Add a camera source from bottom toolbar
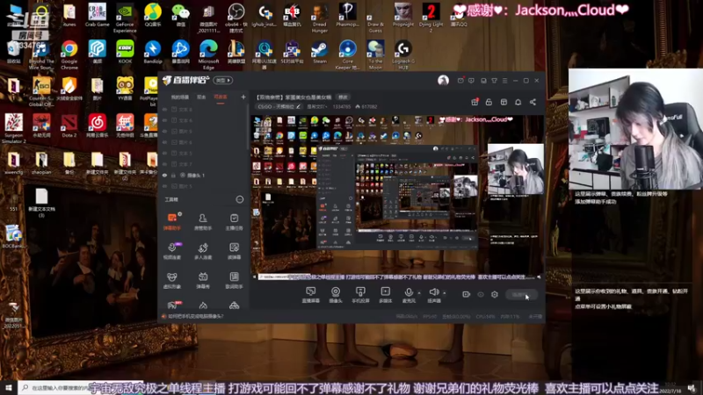 pyautogui.click(x=336, y=295)
